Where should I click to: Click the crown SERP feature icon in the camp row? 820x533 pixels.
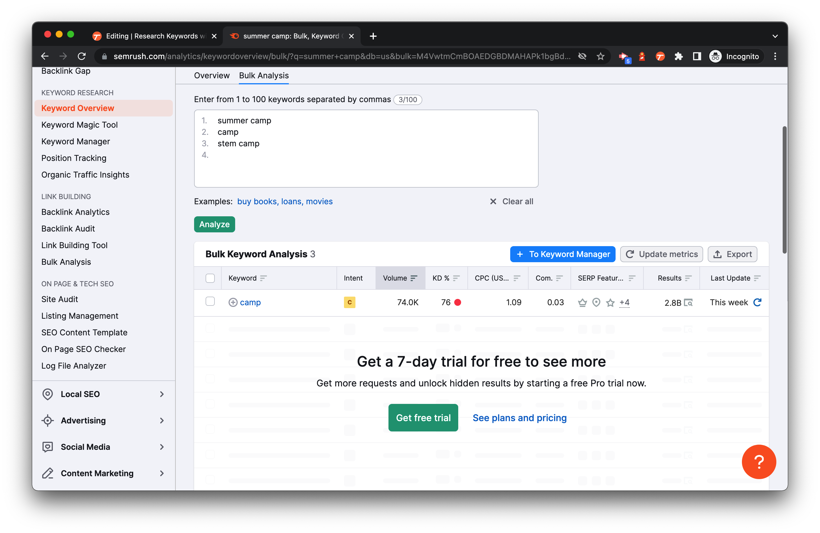582,302
